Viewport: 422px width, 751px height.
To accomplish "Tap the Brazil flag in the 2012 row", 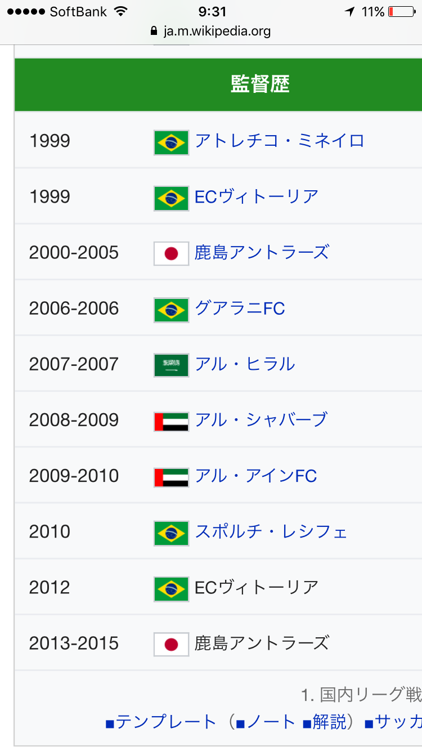I will coord(171,589).
